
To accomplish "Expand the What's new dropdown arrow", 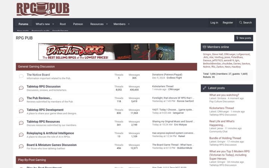I will pos(53,24).
